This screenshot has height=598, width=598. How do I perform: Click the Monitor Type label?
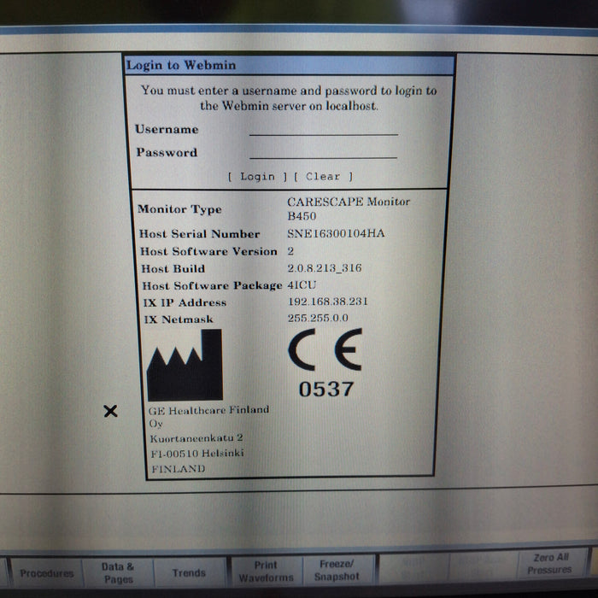179,209
